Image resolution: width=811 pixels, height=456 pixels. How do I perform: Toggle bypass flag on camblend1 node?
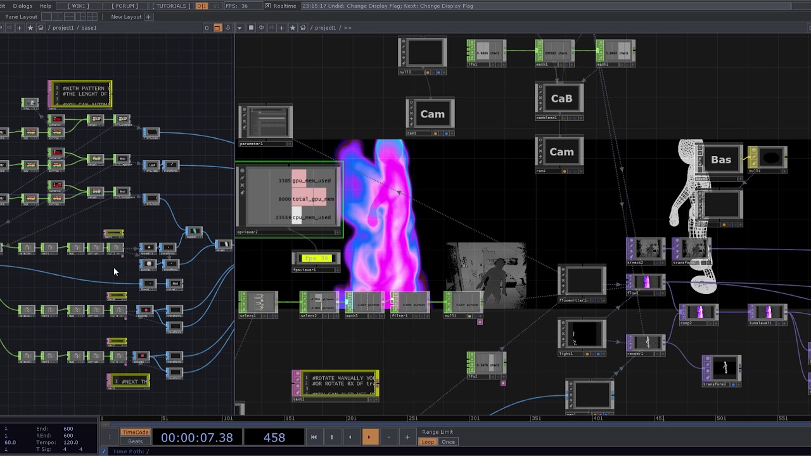(x=540, y=98)
